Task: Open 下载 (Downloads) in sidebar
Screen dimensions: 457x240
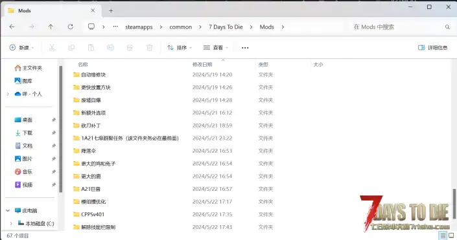Action: (x=23, y=133)
